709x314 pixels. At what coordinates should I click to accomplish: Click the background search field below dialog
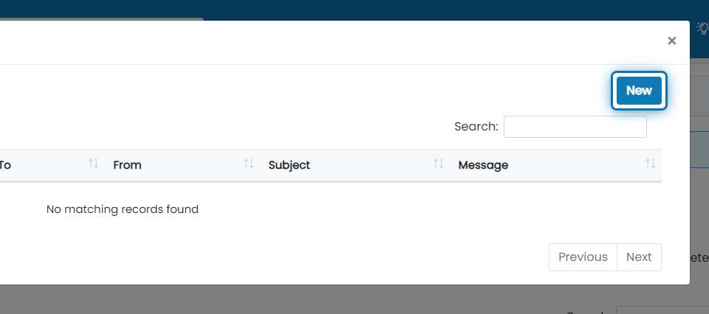[662, 310]
